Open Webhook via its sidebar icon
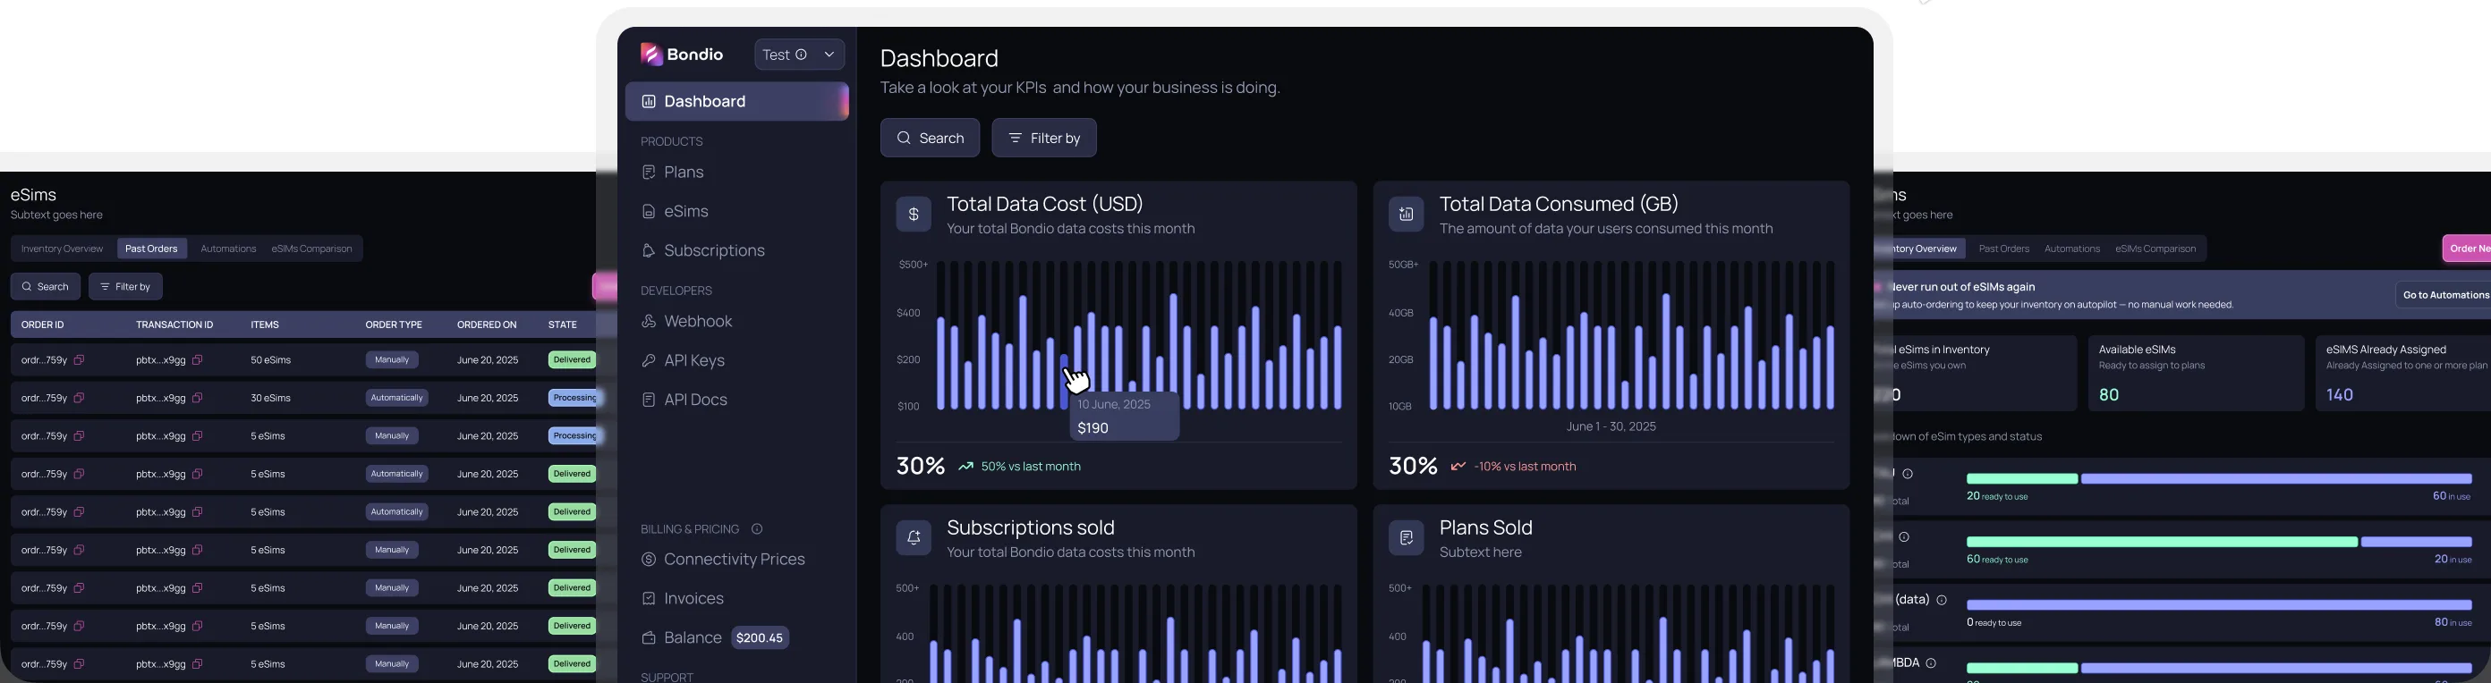This screenshot has height=683, width=2491. 649,322
